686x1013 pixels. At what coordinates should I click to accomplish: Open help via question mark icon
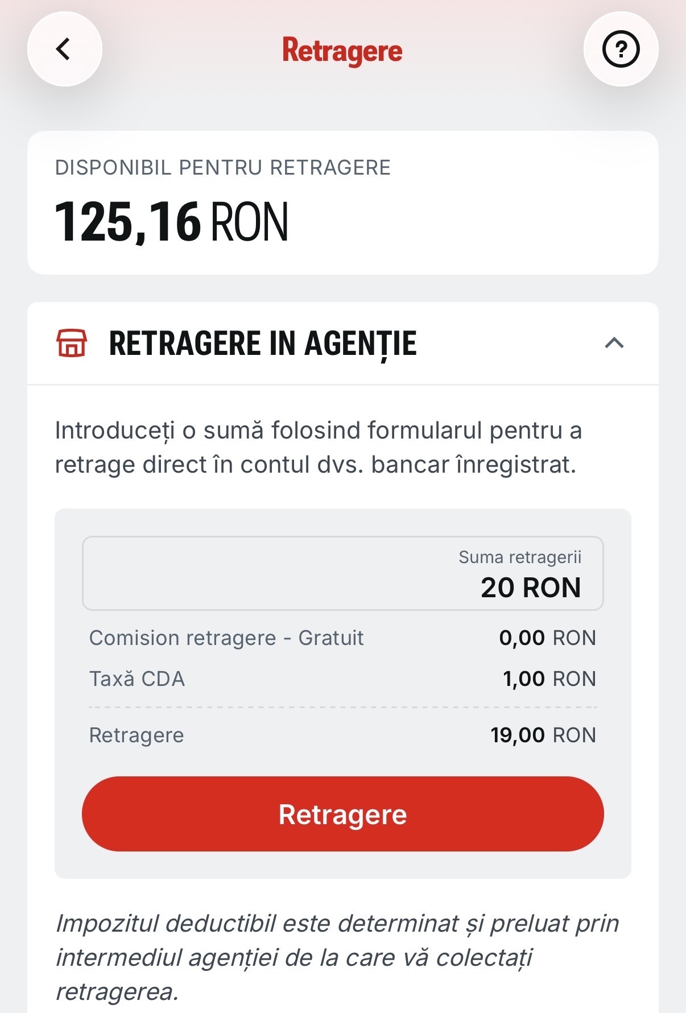(x=621, y=49)
